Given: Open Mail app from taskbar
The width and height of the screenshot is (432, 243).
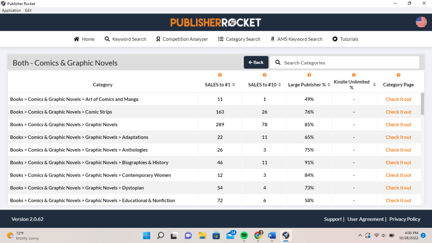Looking at the screenshot, I should (x=231, y=235).
